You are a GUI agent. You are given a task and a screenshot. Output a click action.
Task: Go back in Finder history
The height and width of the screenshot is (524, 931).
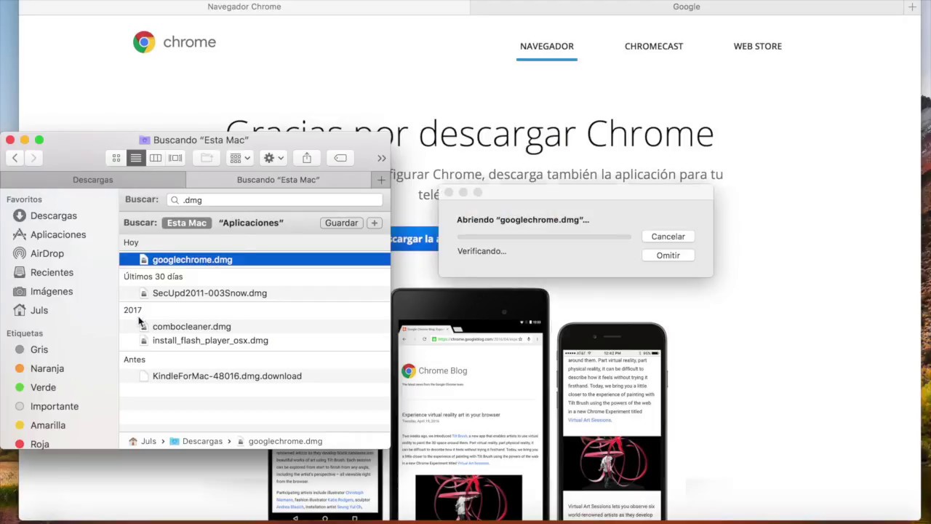tap(15, 158)
